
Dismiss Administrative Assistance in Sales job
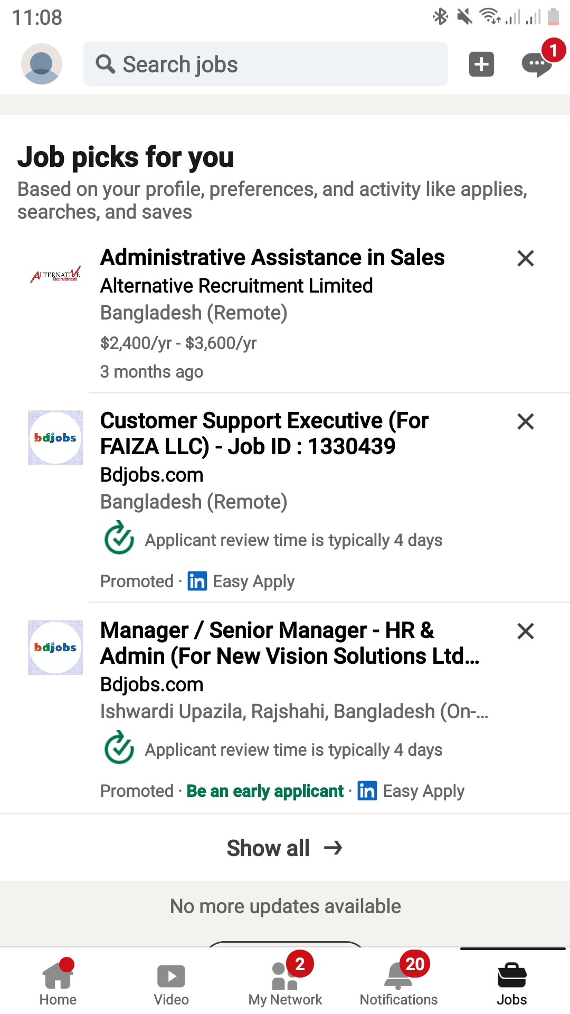pyautogui.click(x=525, y=258)
